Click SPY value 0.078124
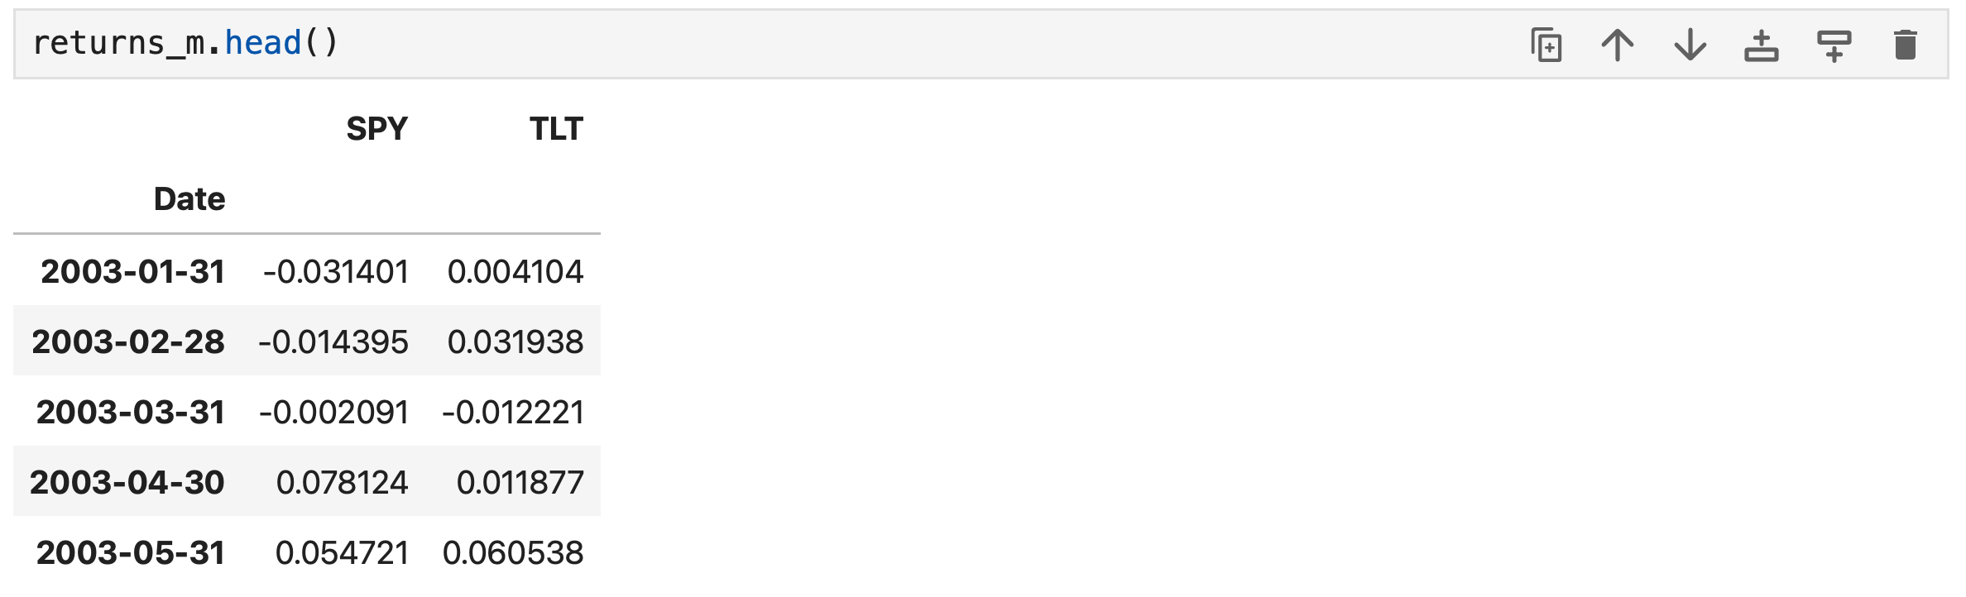 (x=343, y=482)
